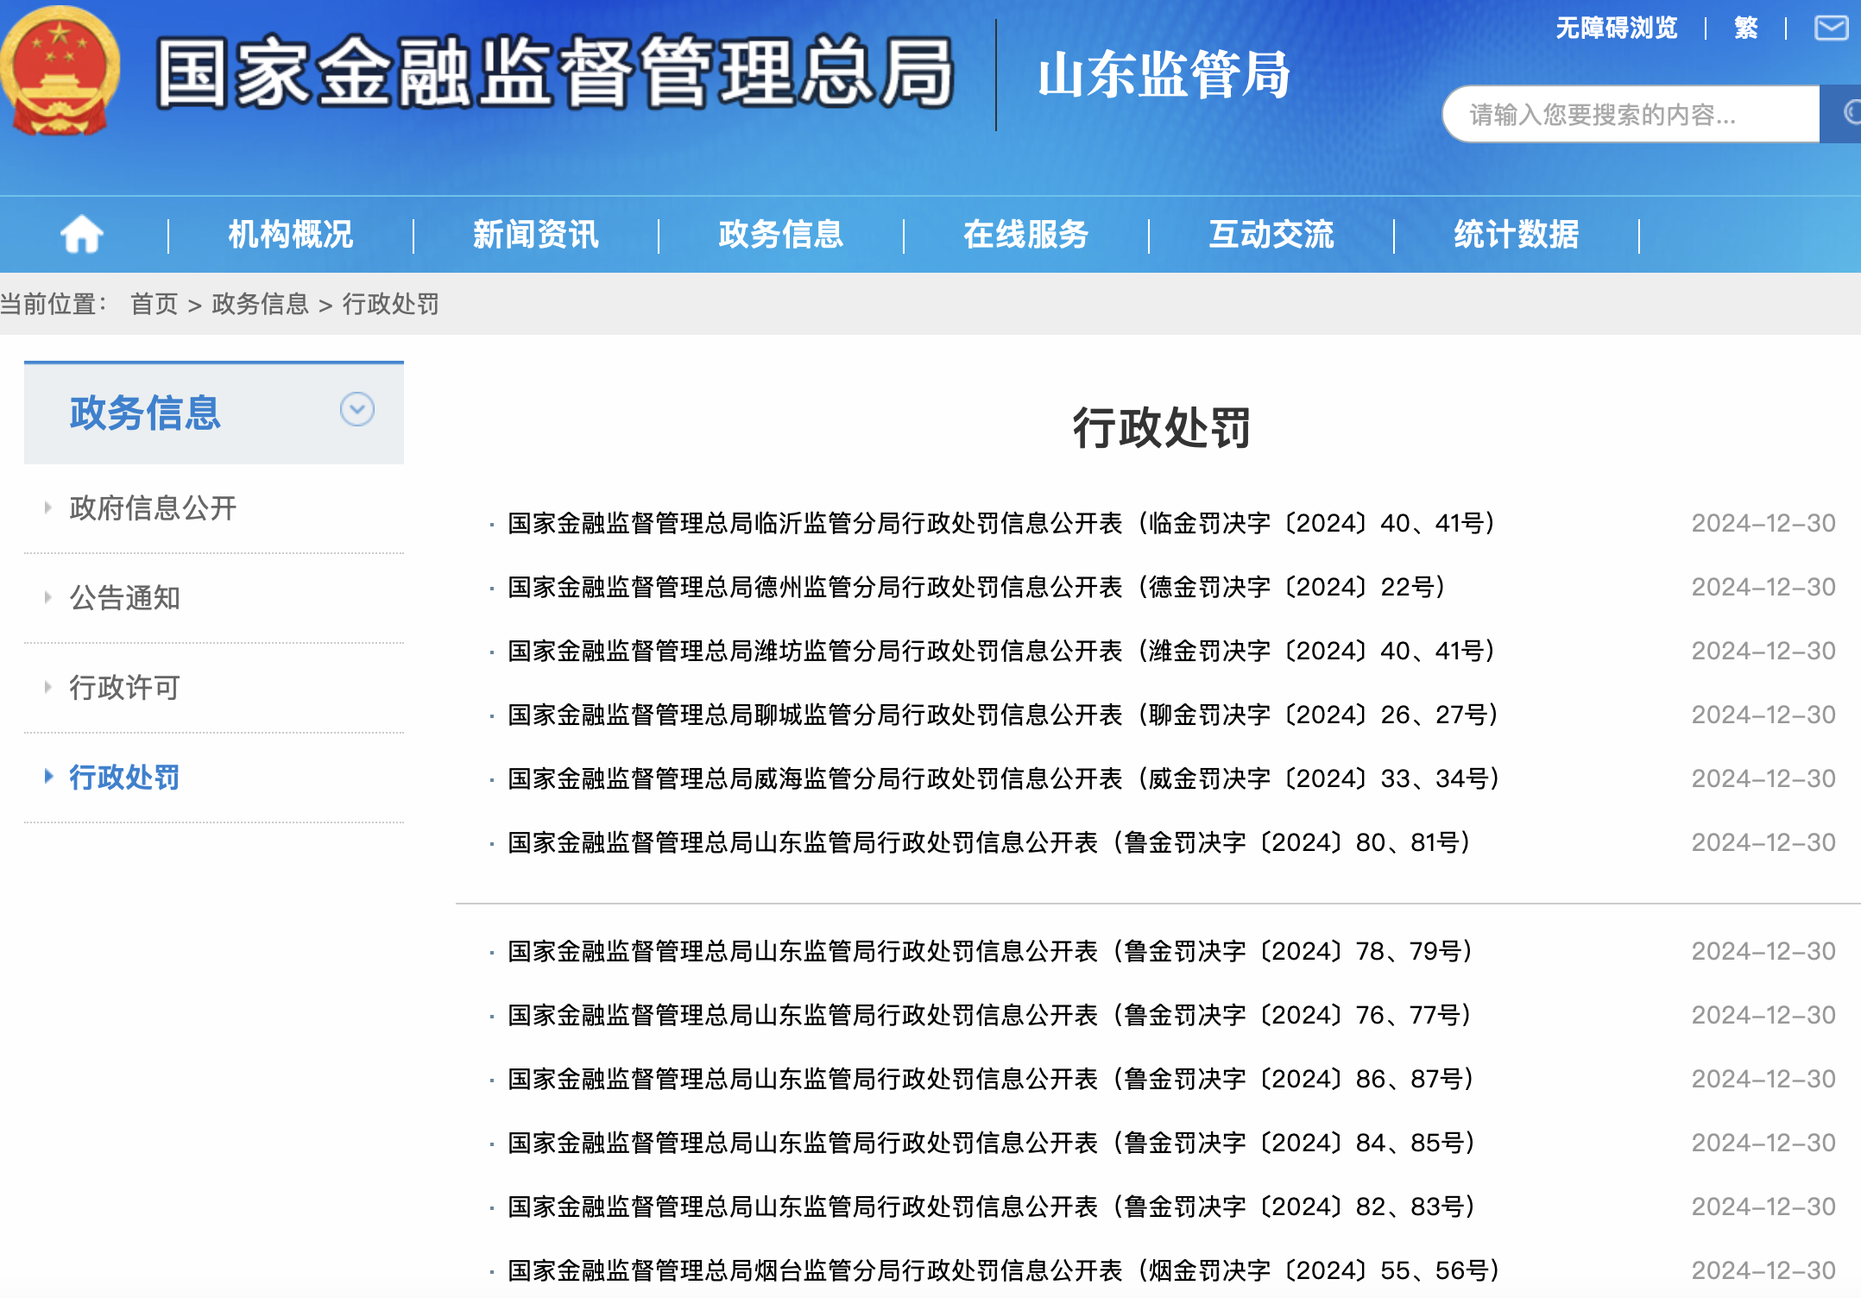
Task: Open 德州监管分局 penalty notice 22号
Action: (975, 587)
